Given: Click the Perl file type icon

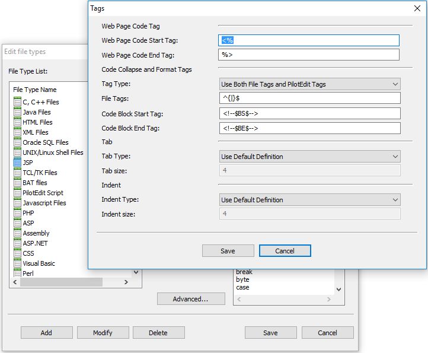Looking at the screenshot, I should pyautogui.click(x=17, y=273).
